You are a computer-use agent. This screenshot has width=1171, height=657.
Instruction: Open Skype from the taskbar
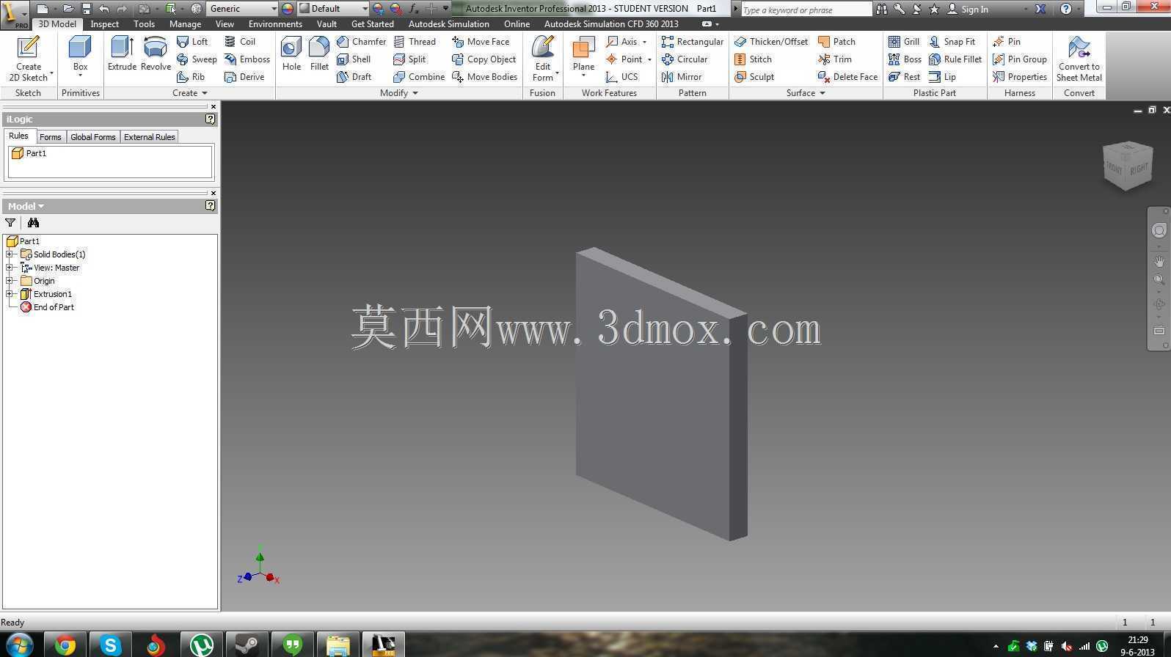click(x=110, y=645)
